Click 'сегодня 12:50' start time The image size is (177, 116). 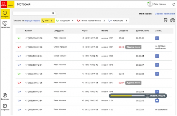pyautogui.click(x=107, y=56)
